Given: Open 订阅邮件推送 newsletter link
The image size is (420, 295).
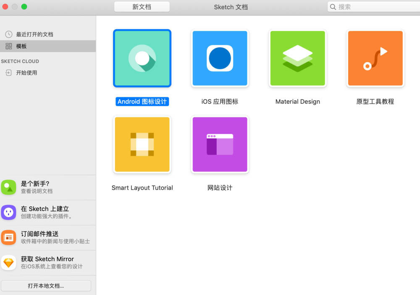Looking at the screenshot, I should click(x=48, y=238).
